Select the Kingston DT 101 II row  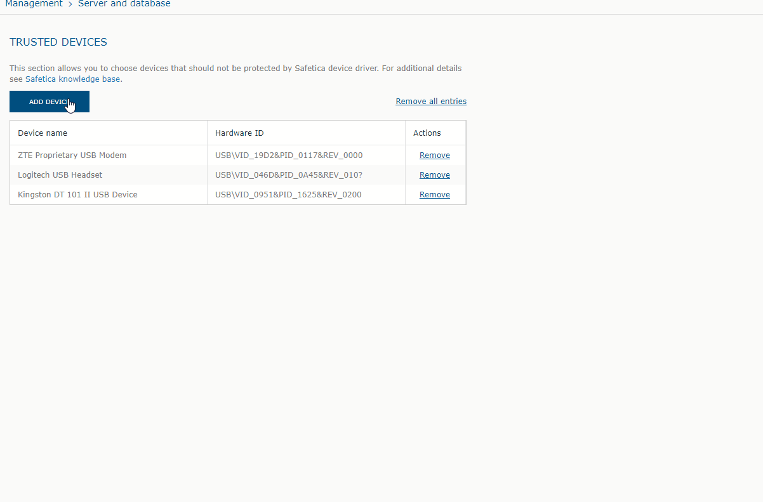point(77,195)
